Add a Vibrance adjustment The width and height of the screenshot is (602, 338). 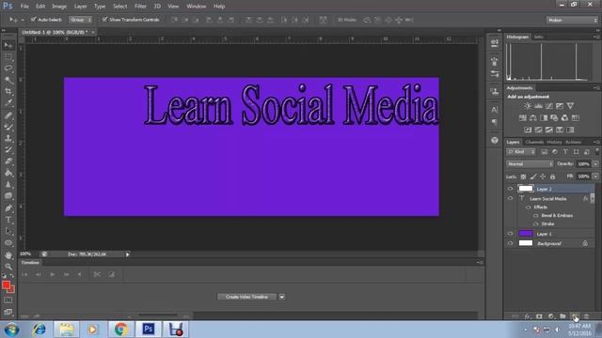[x=570, y=106]
